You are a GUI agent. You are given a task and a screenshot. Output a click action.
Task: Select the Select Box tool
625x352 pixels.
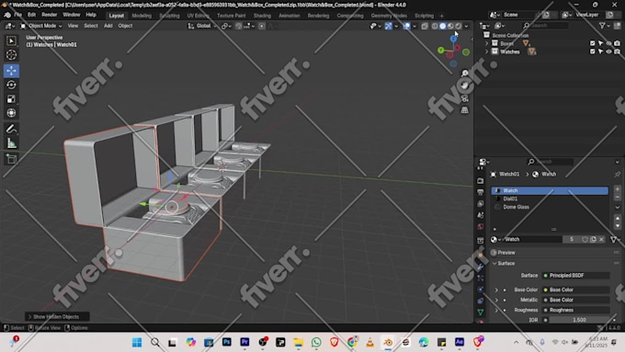tap(11, 40)
